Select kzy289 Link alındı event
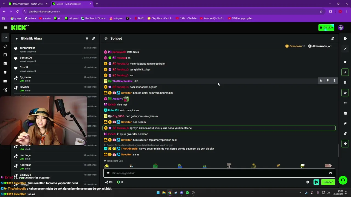 55,89
